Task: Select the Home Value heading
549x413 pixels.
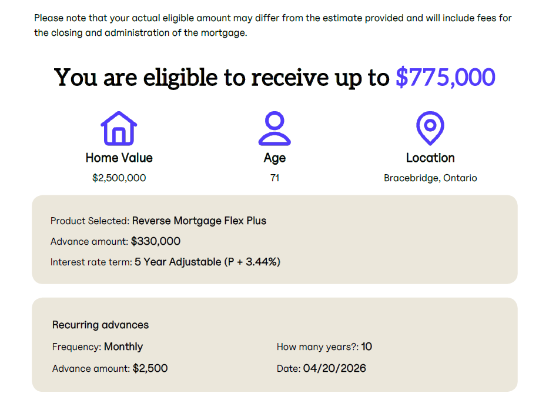Action: [x=119, y=158]
